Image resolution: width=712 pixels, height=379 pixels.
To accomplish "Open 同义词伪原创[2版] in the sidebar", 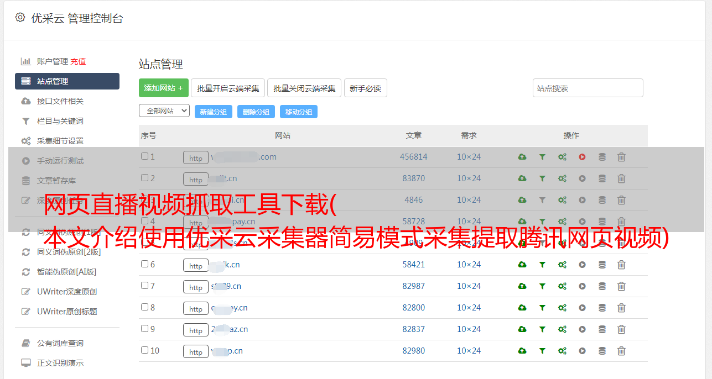I will coord(69,252).
